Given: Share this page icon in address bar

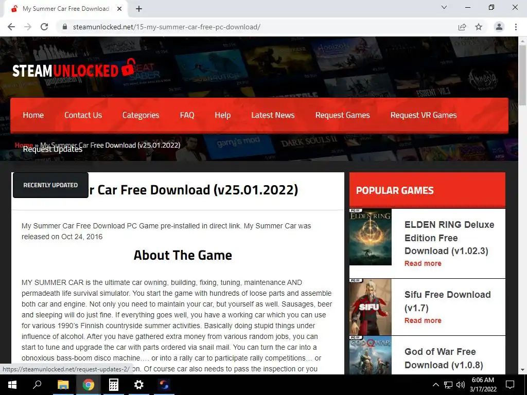Looking at the screenshot, I should pyautogui.click(x=462, y=27).
